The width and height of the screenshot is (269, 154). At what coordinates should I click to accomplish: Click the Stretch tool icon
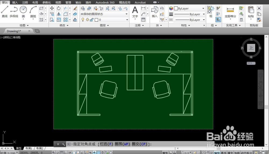pyautogui.click(x=52, y=20)
